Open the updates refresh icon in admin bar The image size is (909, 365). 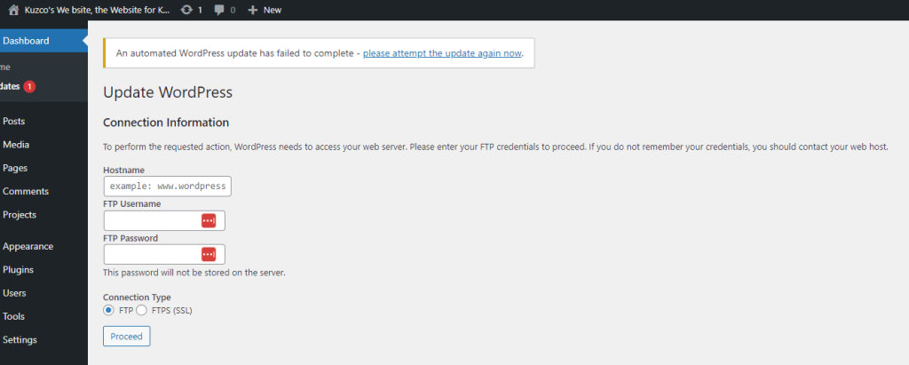coord(186,10)
